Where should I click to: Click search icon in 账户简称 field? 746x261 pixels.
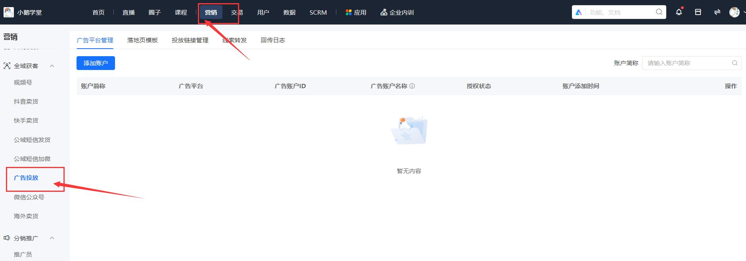click(734, 63)
